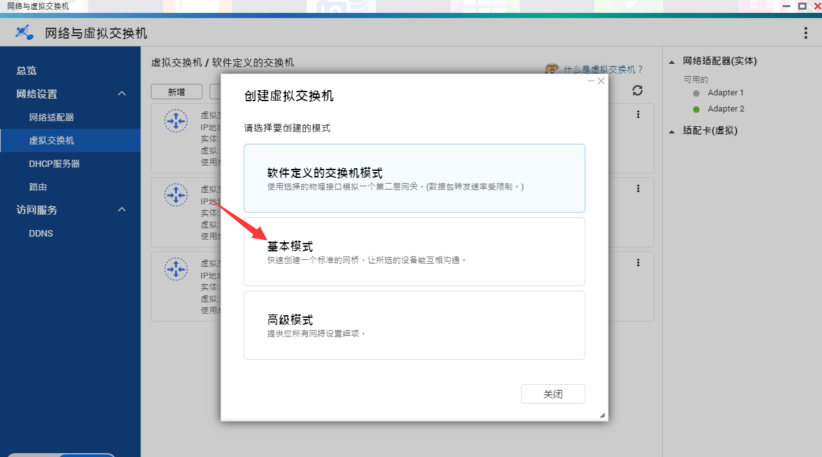
Task: Open options menu for second virtual switch
Action: point(638,188)
